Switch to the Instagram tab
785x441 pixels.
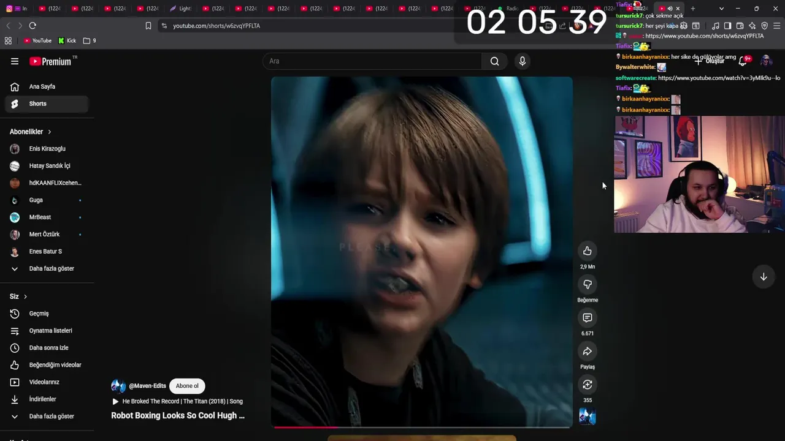point(16,9)
